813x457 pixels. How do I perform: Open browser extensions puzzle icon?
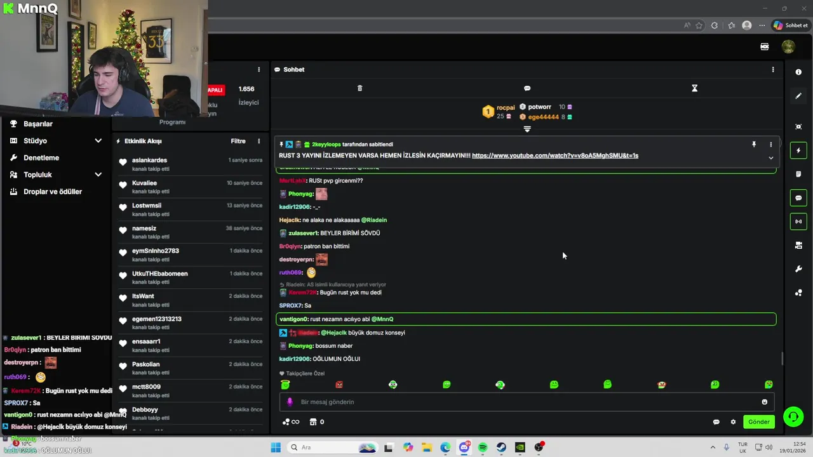715,25
